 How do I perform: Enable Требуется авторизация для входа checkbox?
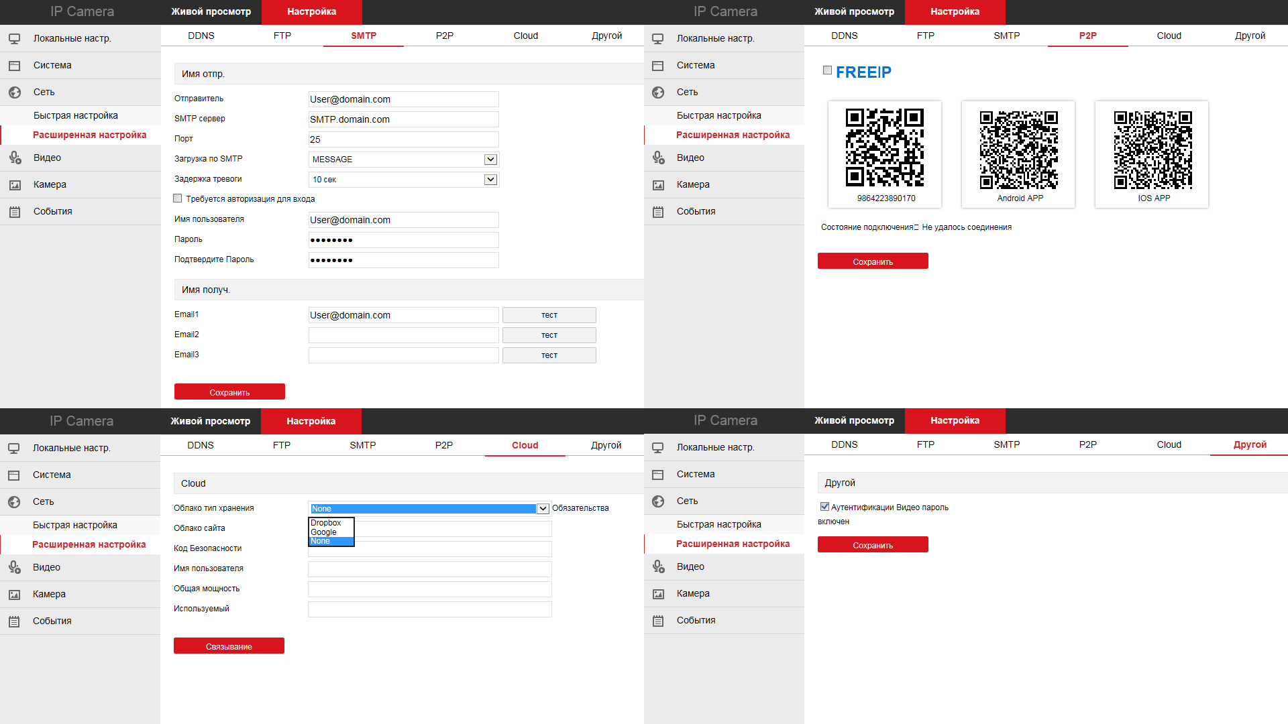point(178,198)
